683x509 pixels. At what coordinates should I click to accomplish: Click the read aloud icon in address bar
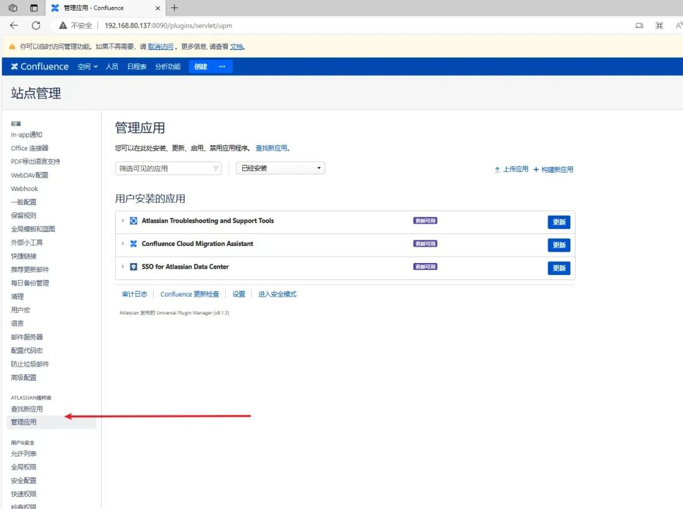(679, 25)
